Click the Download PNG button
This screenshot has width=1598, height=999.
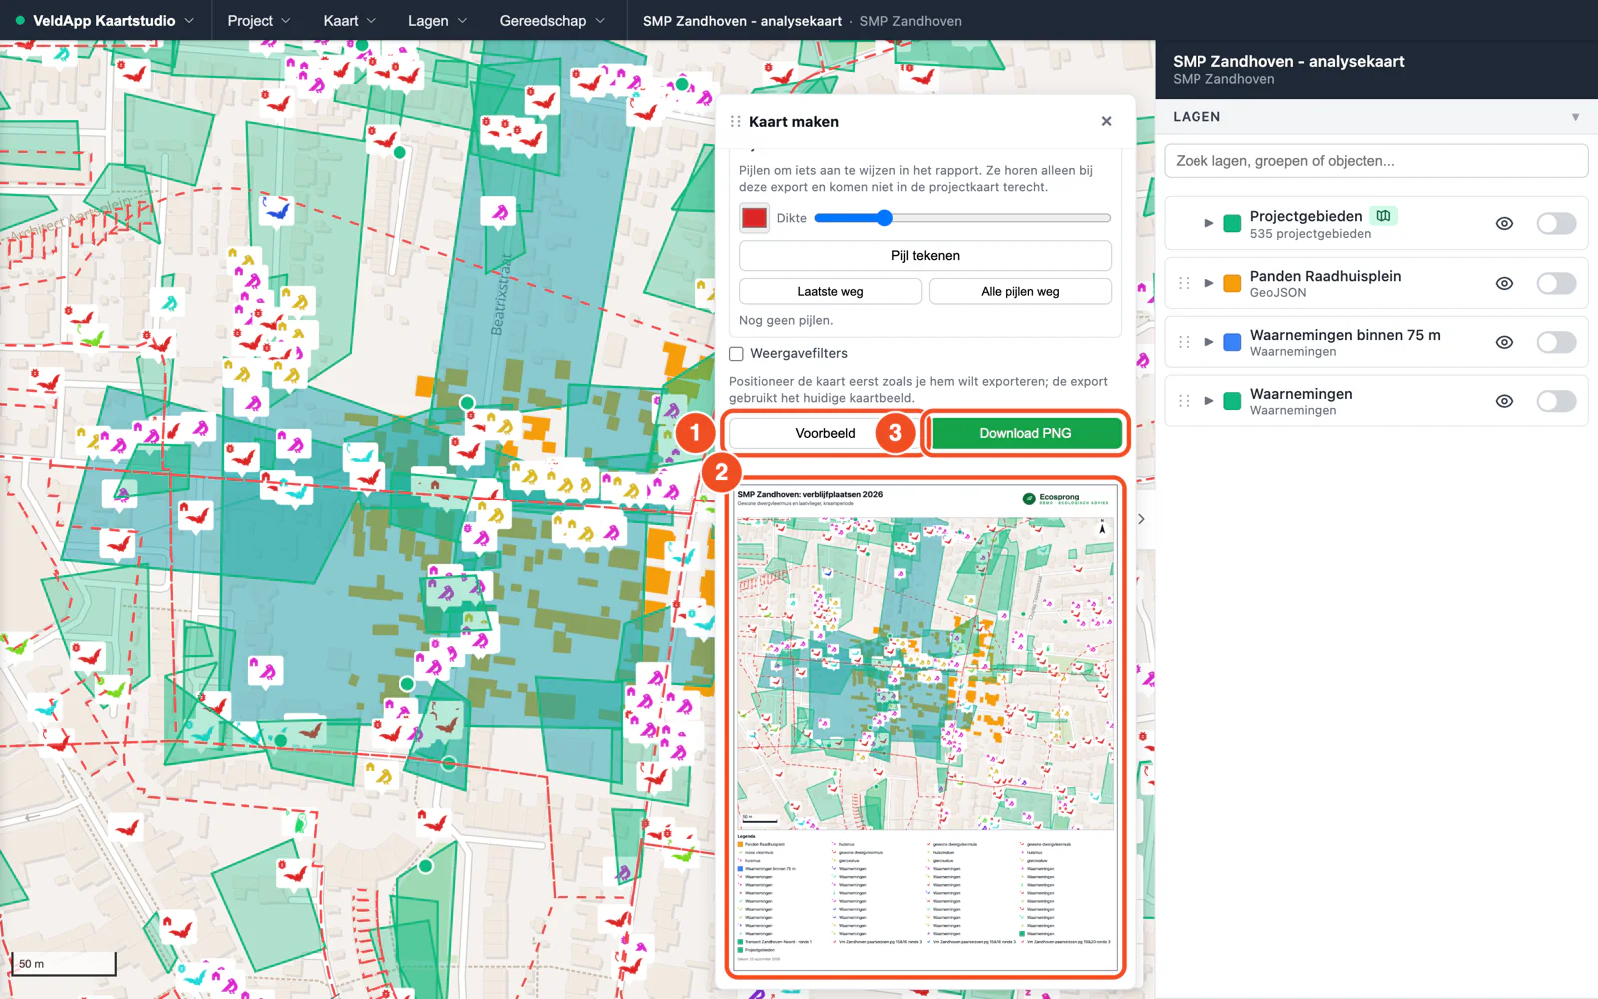1025,433
